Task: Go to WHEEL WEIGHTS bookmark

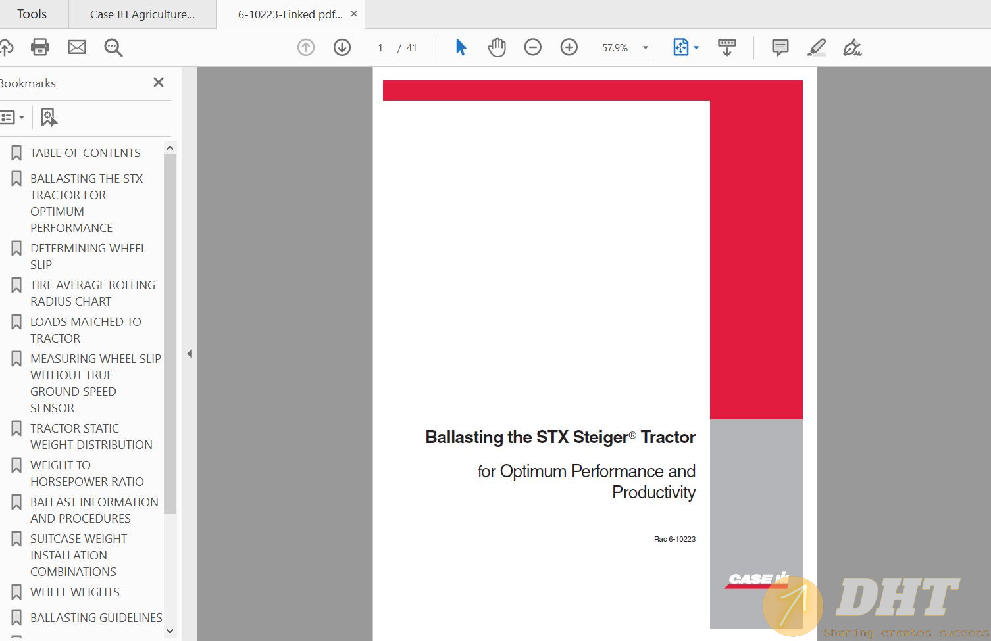Action: pos(75,592)
